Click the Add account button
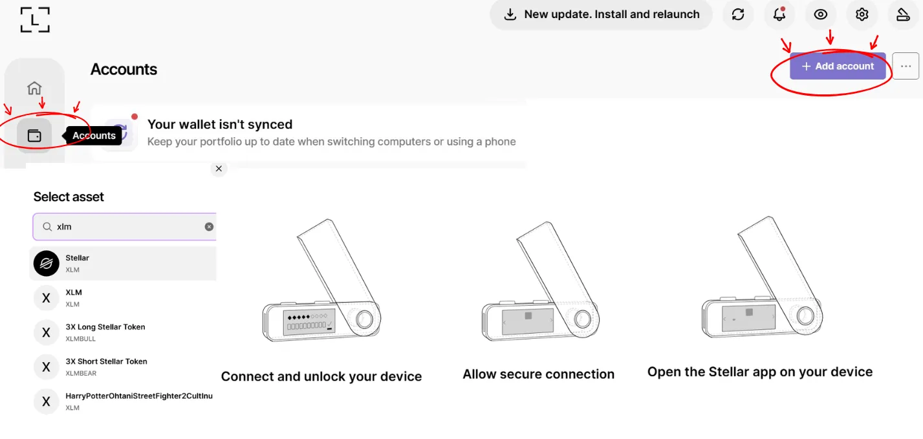 (x=838, y=66)
